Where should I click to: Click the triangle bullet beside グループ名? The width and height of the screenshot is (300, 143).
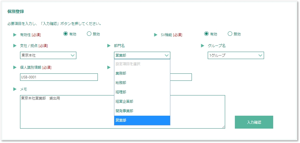click(x=202, y=46)
